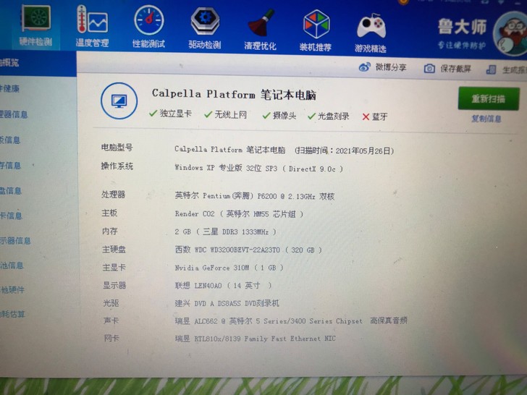Click the Pentium P6200 processor value
Viewport: 527px width, 395px height.
[254, 196]
